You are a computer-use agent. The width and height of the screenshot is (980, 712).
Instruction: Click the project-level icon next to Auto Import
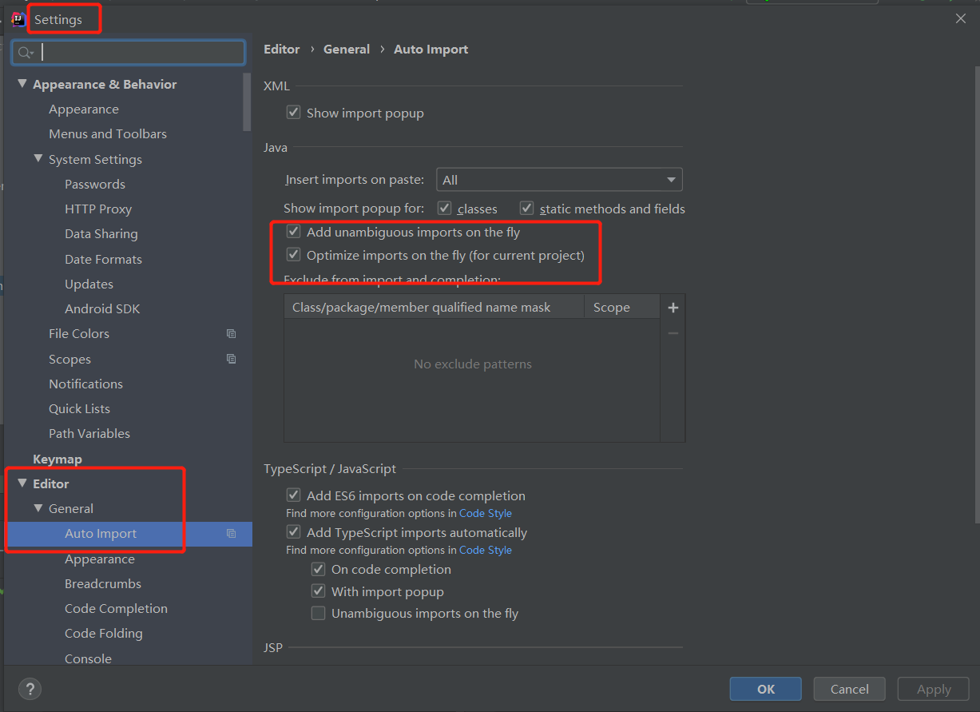click(231, 534)
